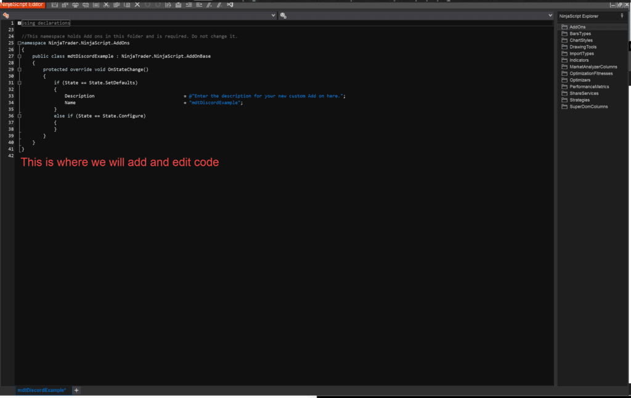
Task: Click the Comment selection icon
Action: click(x=210, y=5)
